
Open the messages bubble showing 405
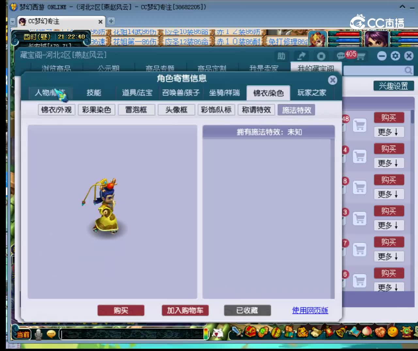click(x=342, y=56)
